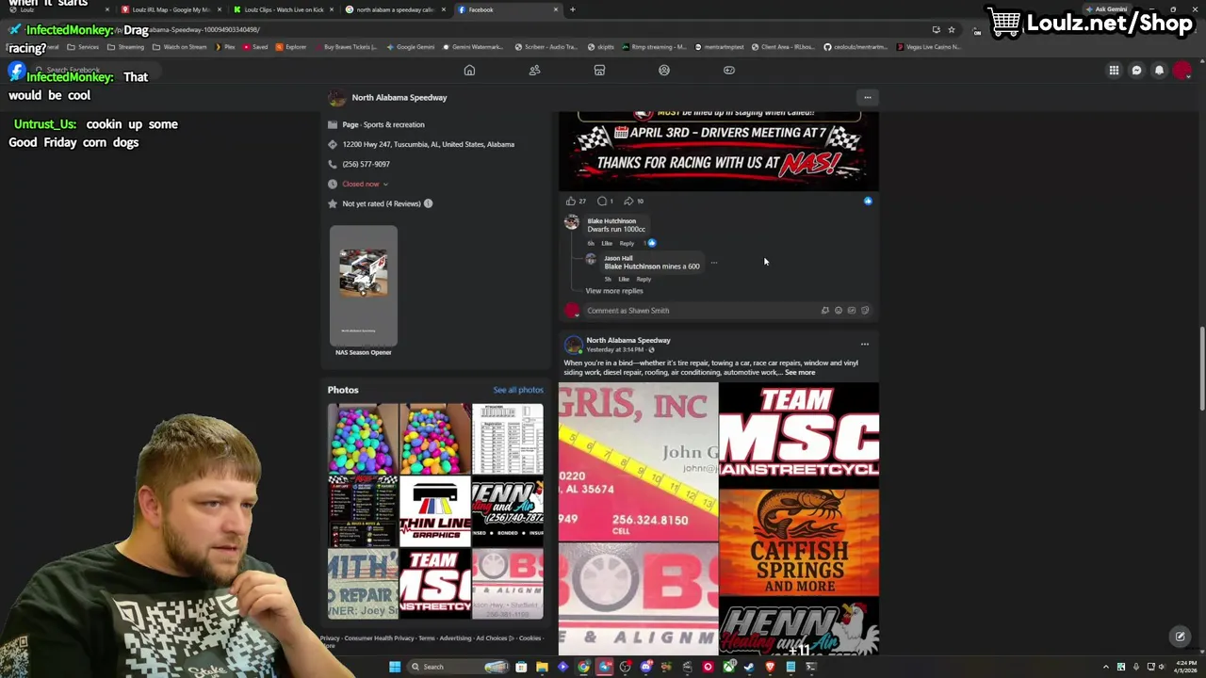Open the Windows Start button
This screenshot has height=678, width=1206.
point(395,667)
